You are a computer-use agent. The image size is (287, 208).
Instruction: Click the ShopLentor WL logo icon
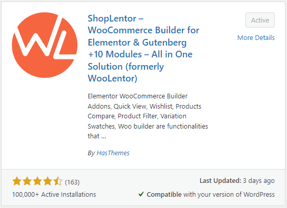45,45
